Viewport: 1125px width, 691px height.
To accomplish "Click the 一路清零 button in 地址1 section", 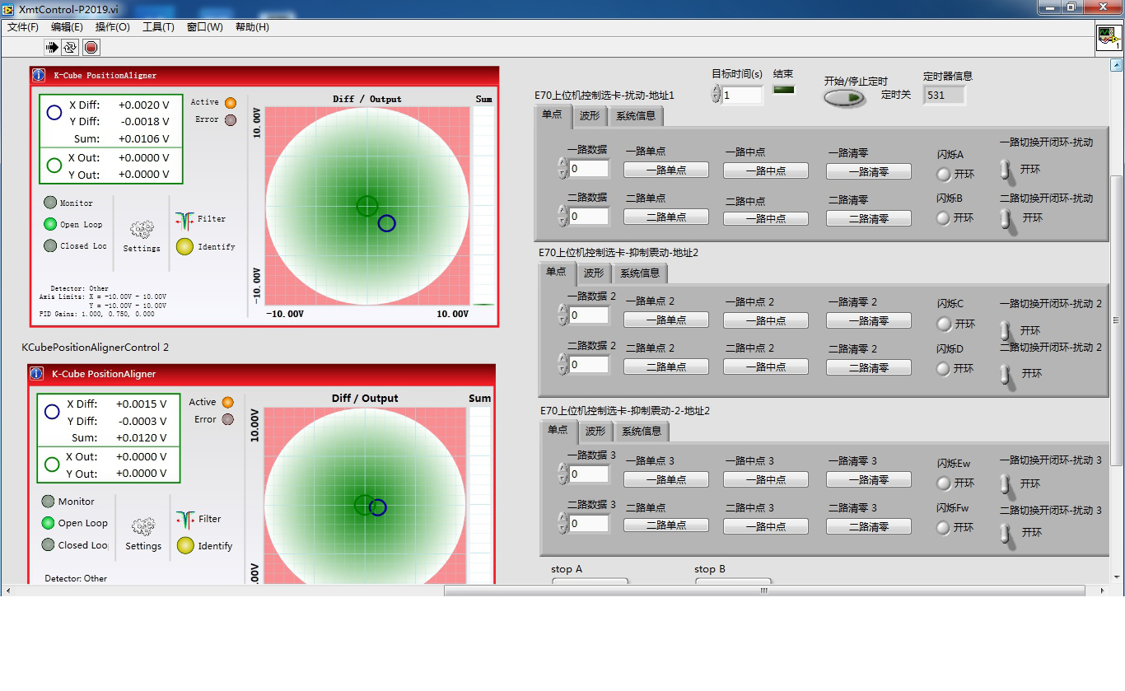I will (x=869, y=170).
